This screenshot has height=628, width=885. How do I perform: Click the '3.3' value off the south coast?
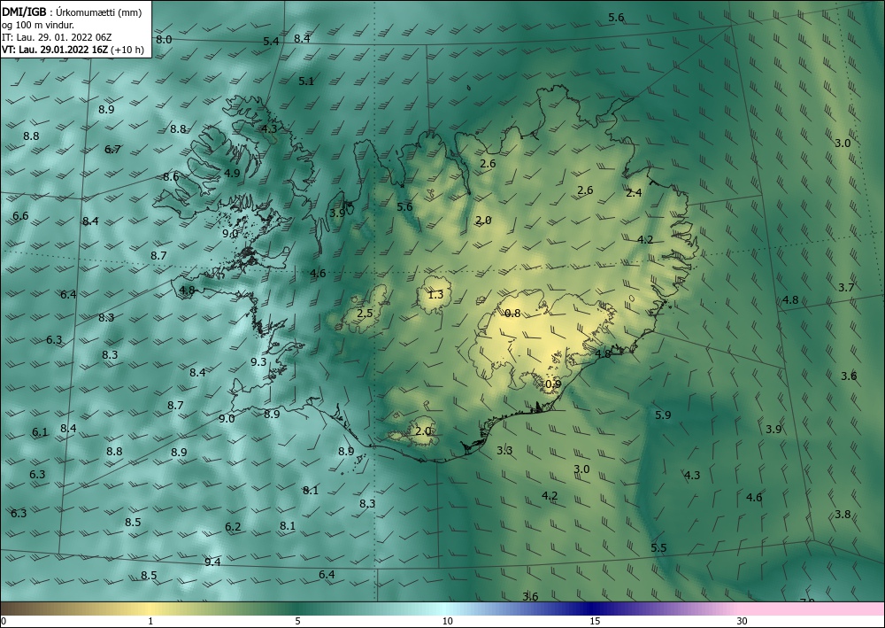coord(504,451)
